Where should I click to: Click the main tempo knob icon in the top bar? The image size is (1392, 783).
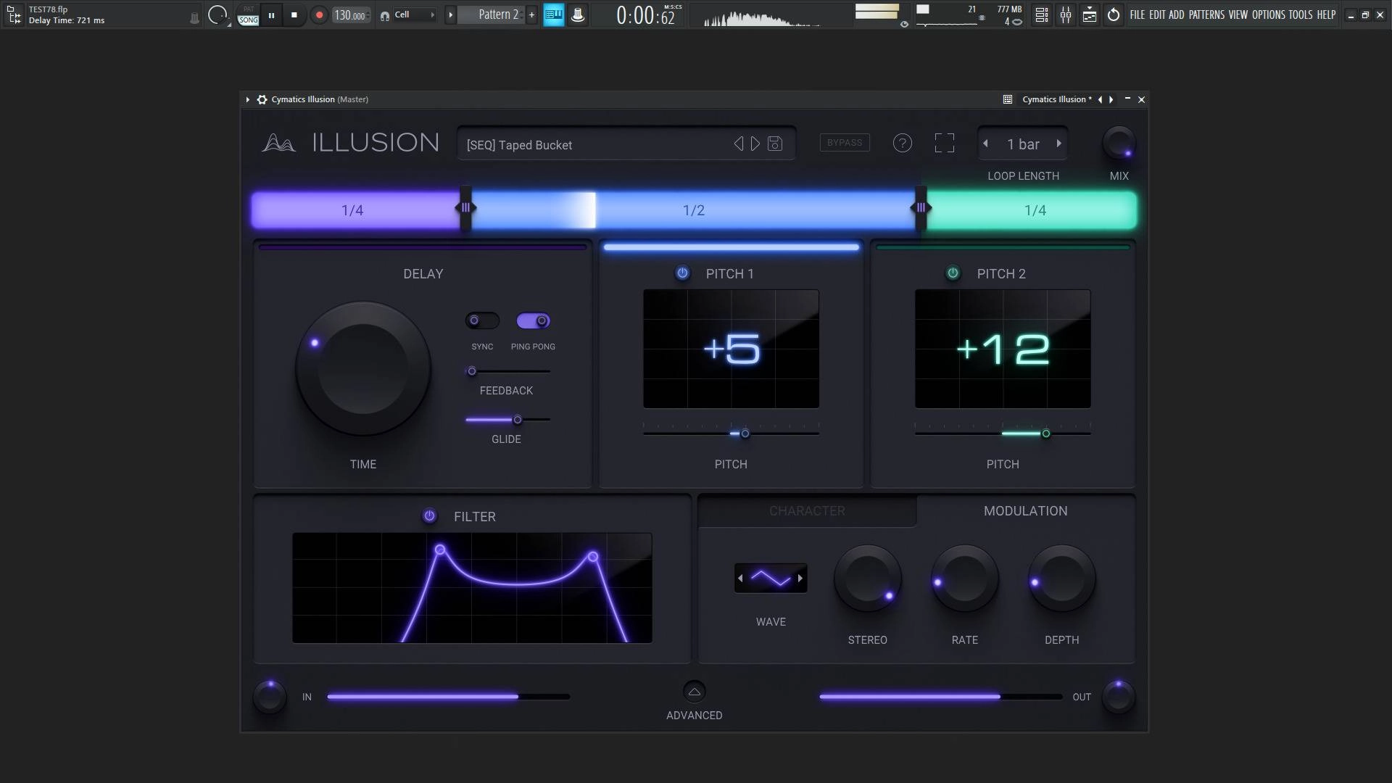pos(217,14)
